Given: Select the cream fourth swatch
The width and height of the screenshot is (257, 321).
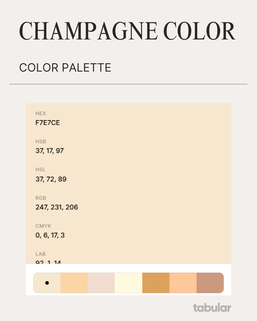Looking at the screenshot, I should coord(128,283).
